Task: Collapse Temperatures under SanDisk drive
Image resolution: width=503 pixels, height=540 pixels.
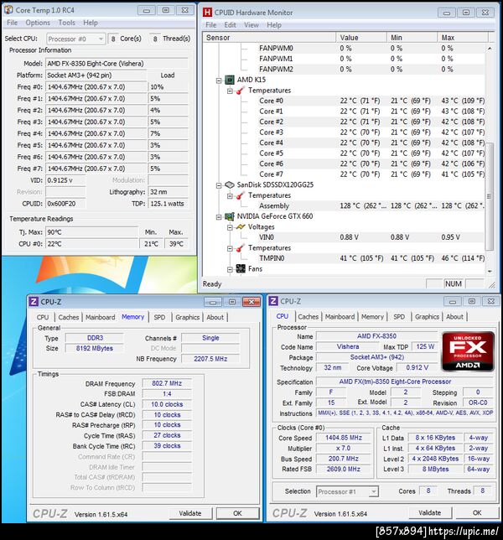Action: (x=230, y=196)
